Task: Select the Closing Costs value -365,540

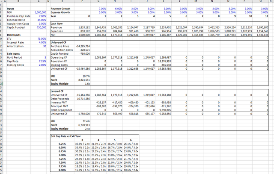Action: [x=166, y=65]
